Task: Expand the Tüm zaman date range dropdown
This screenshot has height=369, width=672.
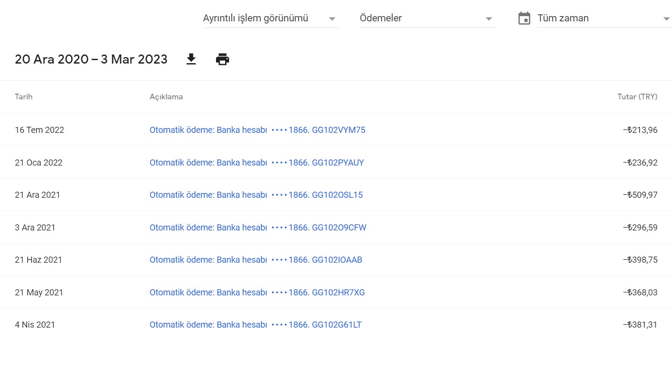Action: click(x=604, y=18)
